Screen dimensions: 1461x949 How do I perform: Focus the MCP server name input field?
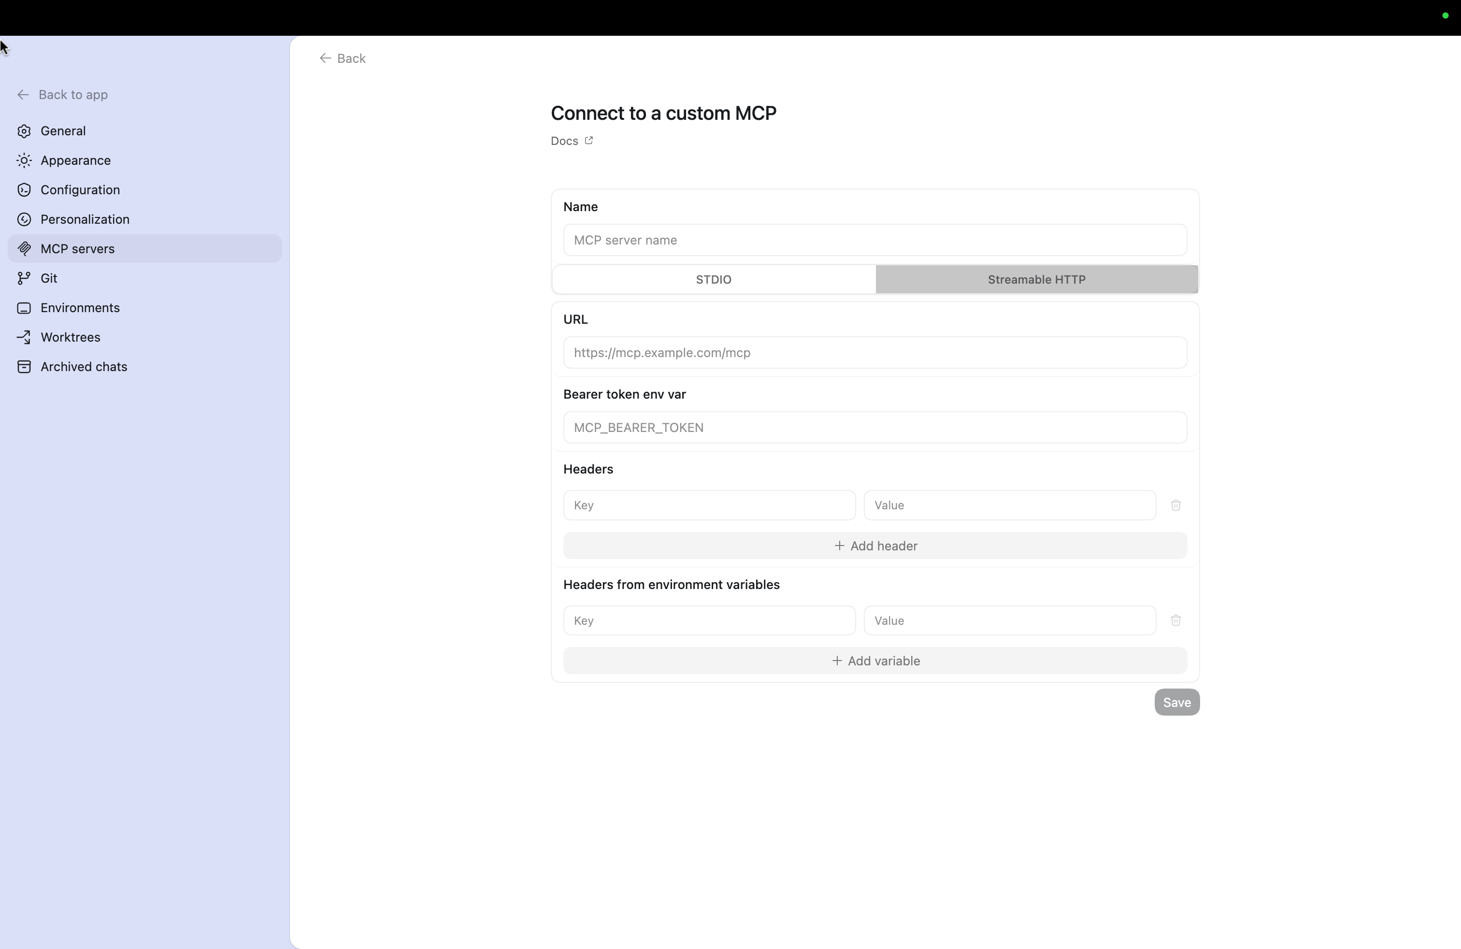click(875, 239)
